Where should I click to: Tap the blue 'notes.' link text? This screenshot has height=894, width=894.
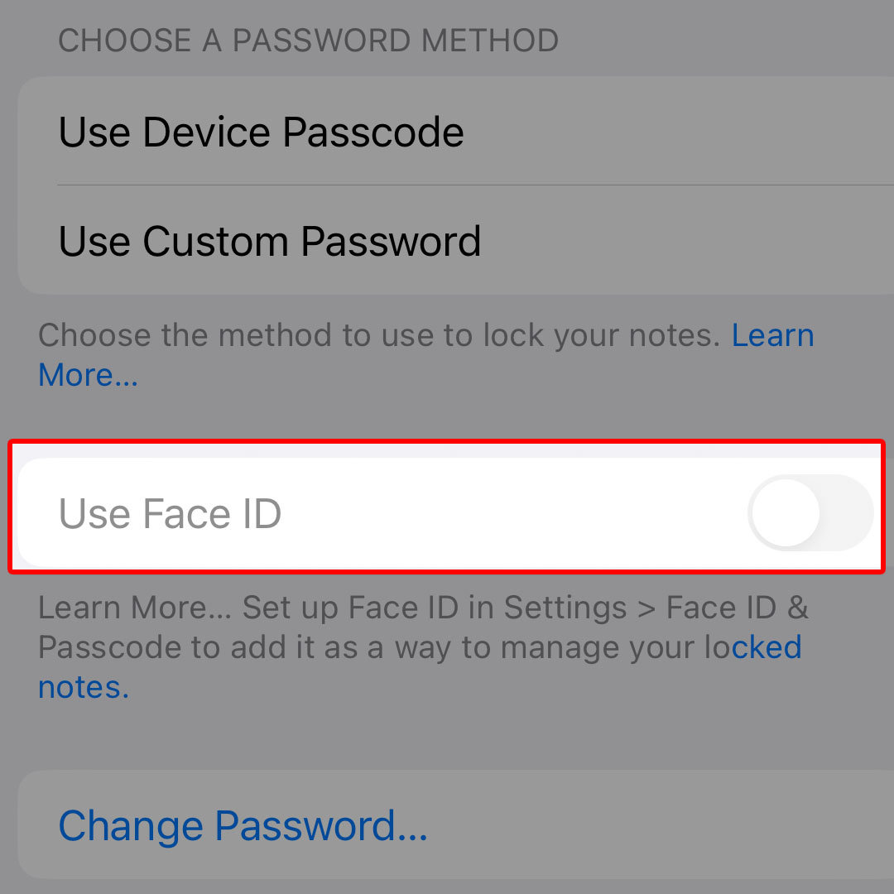pyautogui.click(x=84, y=686)
